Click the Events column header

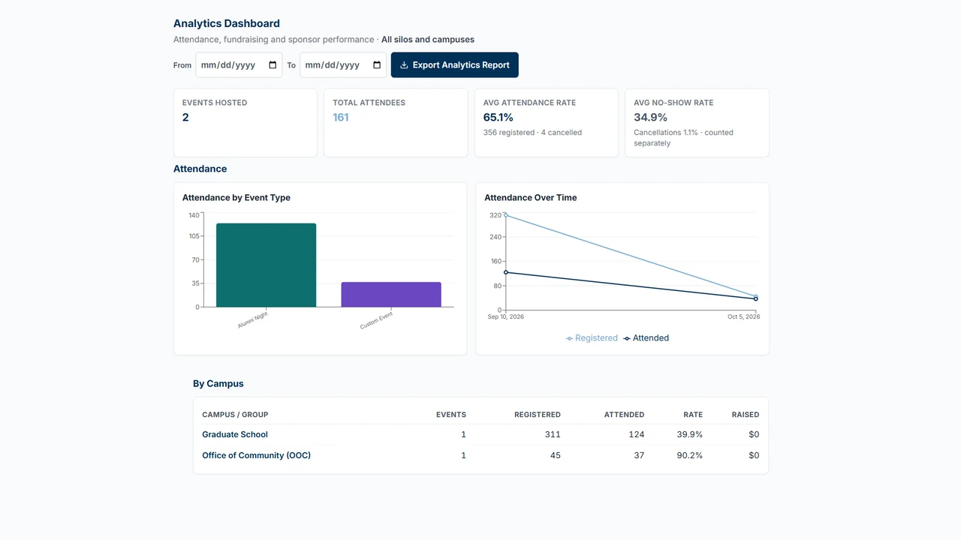[451, 415]
